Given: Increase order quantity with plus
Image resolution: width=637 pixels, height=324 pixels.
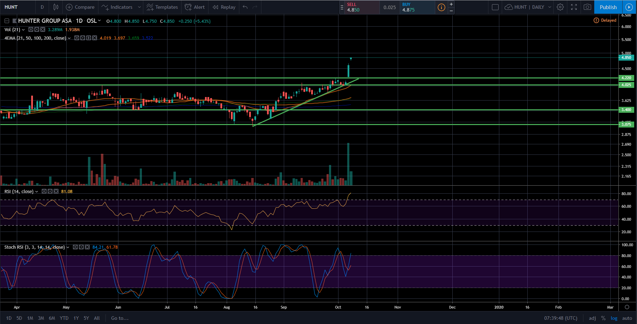Looking at the screenshot, I should coord(451,4).
